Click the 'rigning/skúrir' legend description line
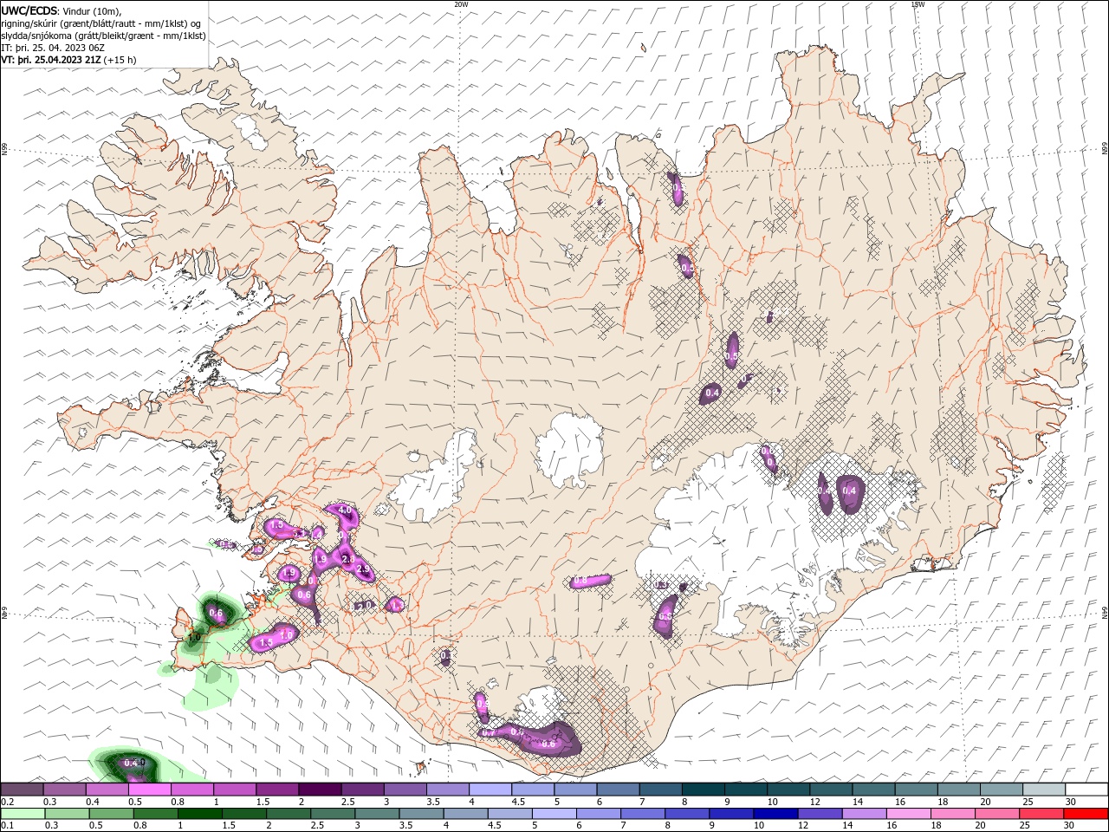1109x832 pixels. [101, 23]
